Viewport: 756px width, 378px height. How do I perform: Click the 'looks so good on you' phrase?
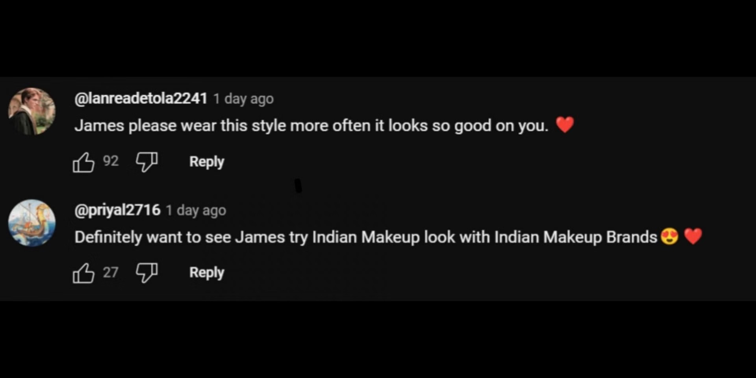pos(468,126)
